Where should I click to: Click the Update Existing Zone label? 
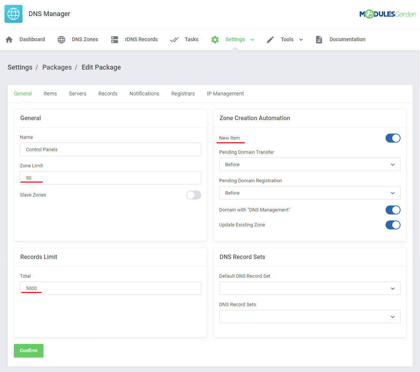point(242,225)
